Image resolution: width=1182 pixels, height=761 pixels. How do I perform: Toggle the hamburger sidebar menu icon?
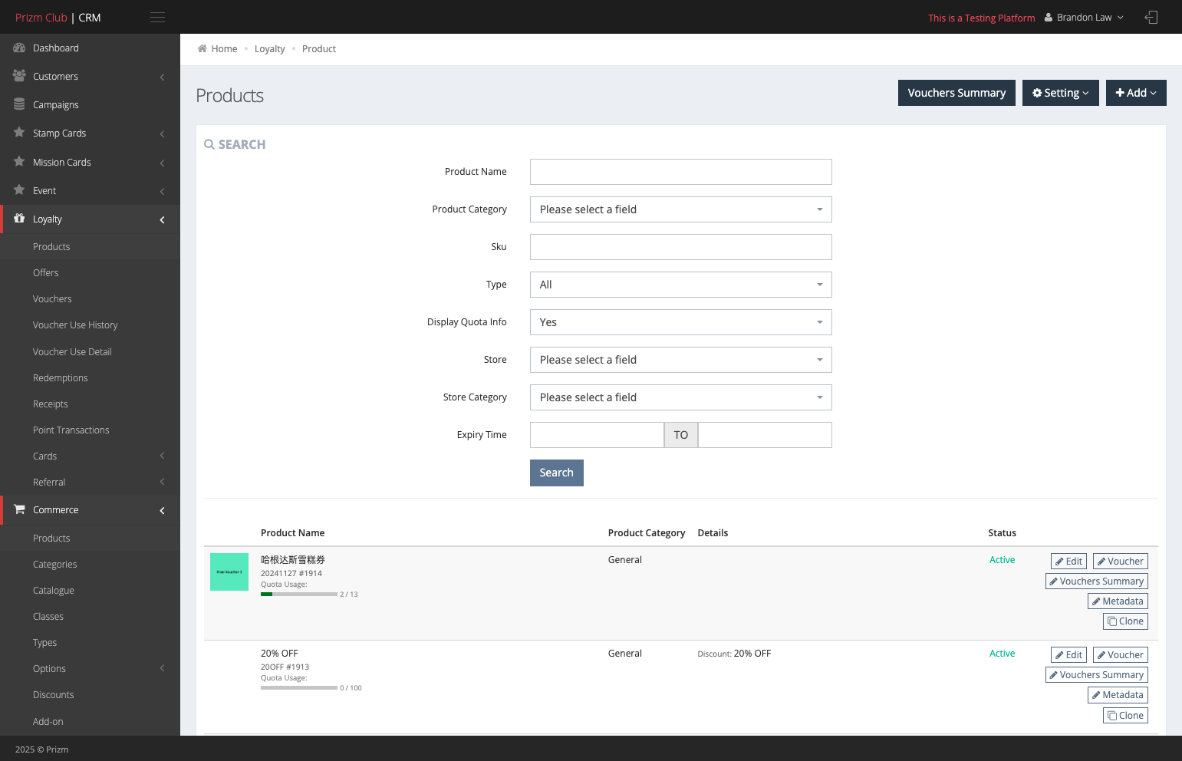(157, 18)
